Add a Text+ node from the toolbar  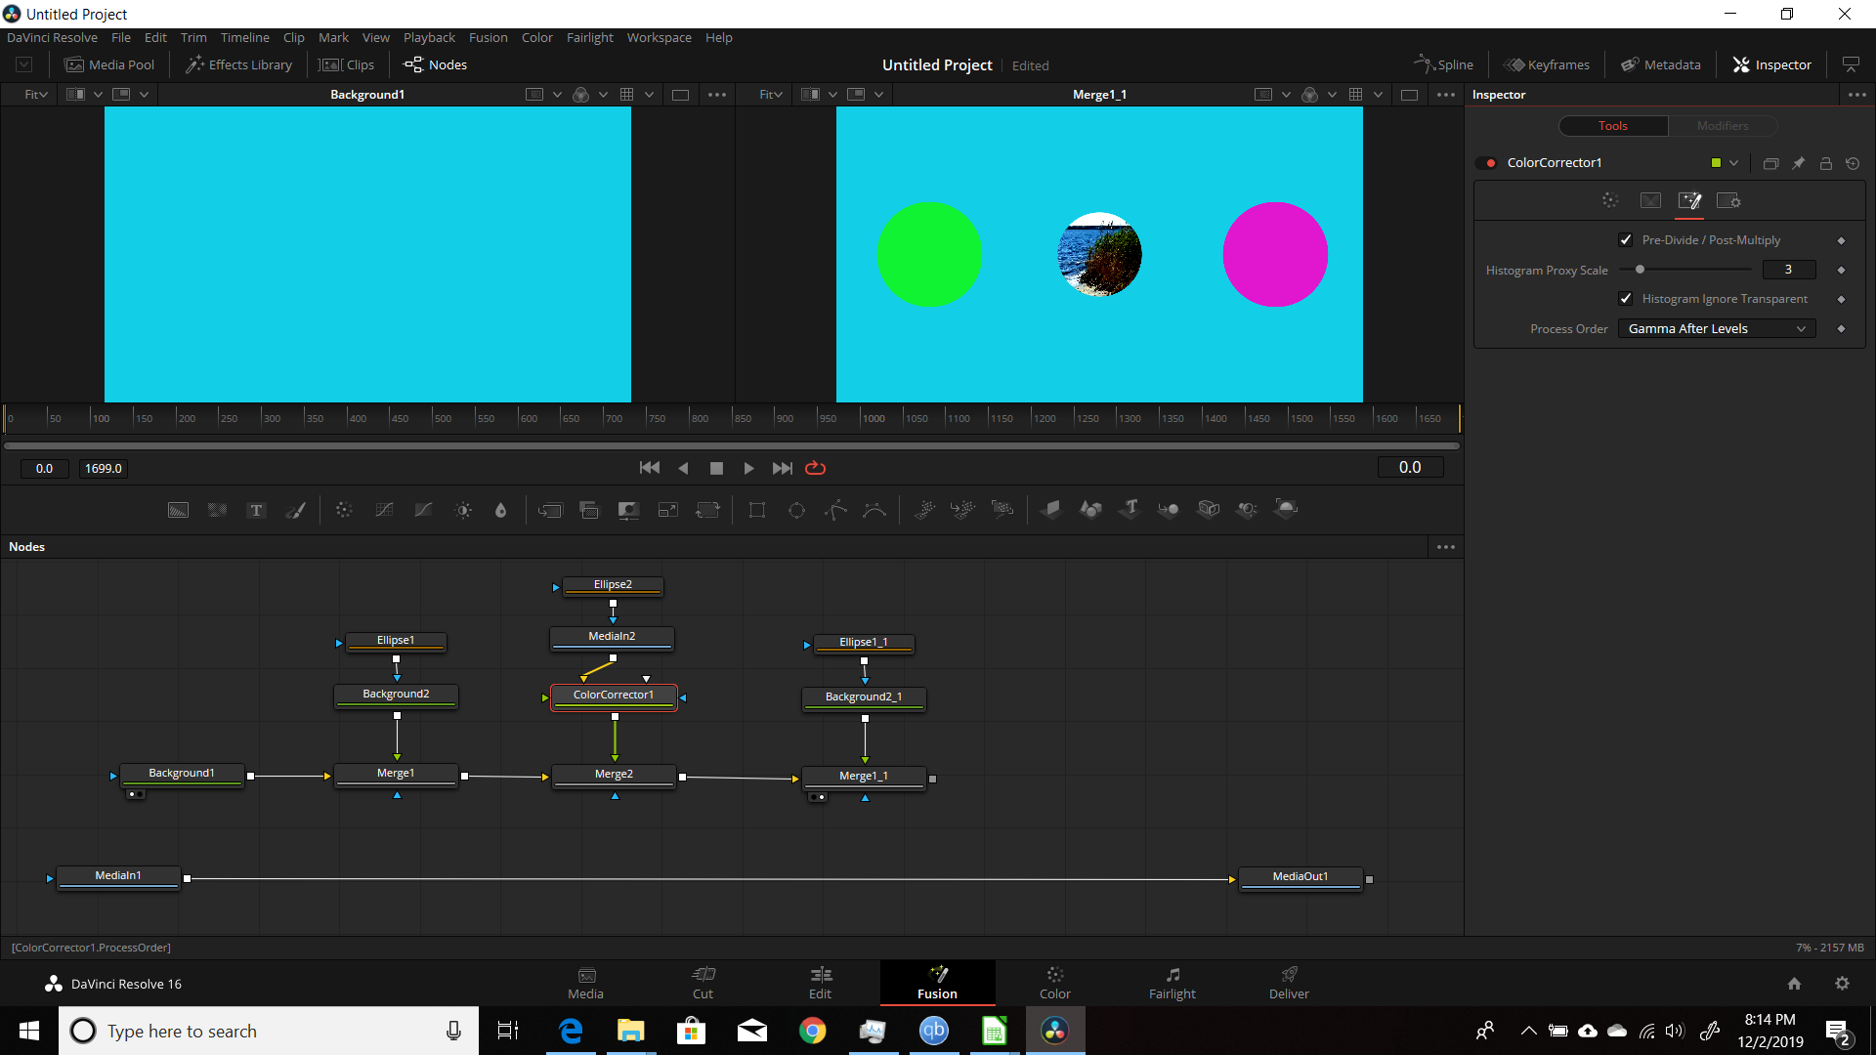256,510
